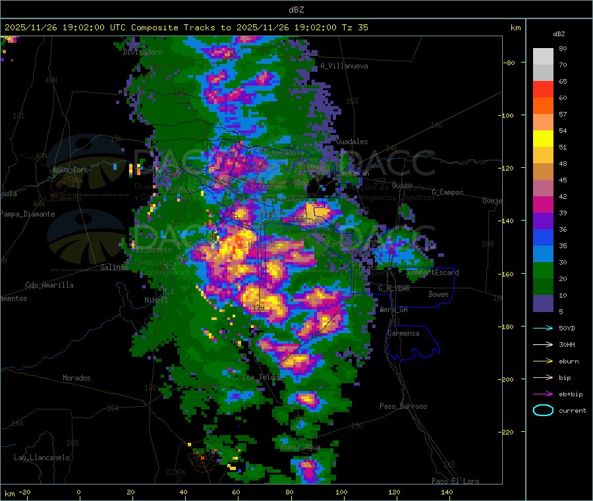Click the Punta_Agua label
Image resolution: width=593 pixels, height=501 pixels.
pyautogui.click(x=300, y=448)
